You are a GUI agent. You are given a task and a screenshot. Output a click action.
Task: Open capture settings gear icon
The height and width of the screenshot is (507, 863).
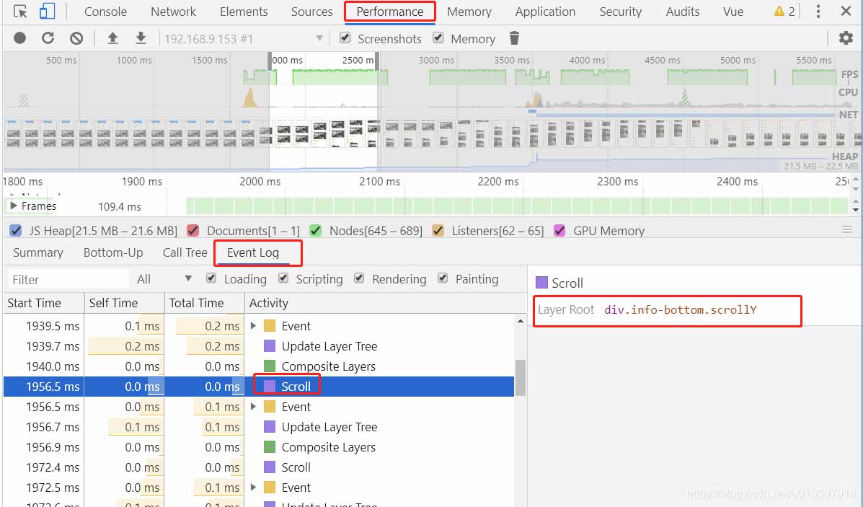(846, 38)
